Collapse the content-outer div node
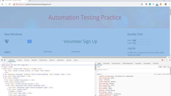Viewport: 171px width, 96px height. tap(5, 82)
